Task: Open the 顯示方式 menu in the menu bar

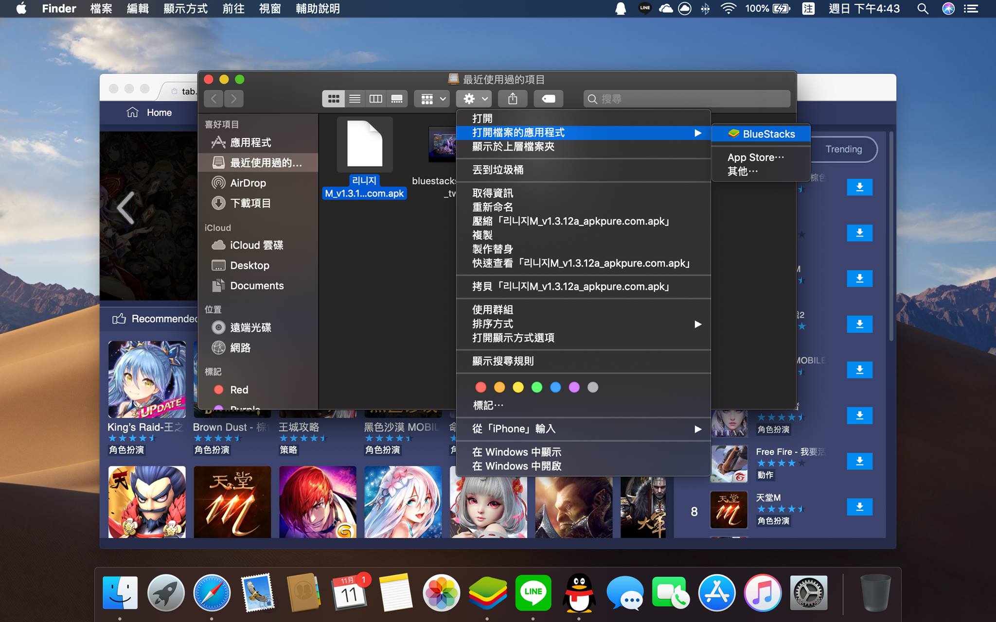Action: pos(185,9)
